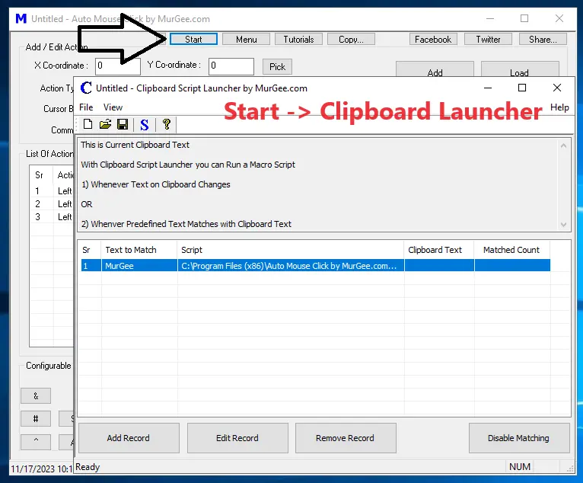Open the View menu
This screenshot has height=483, width=583.
click(113, 107)
